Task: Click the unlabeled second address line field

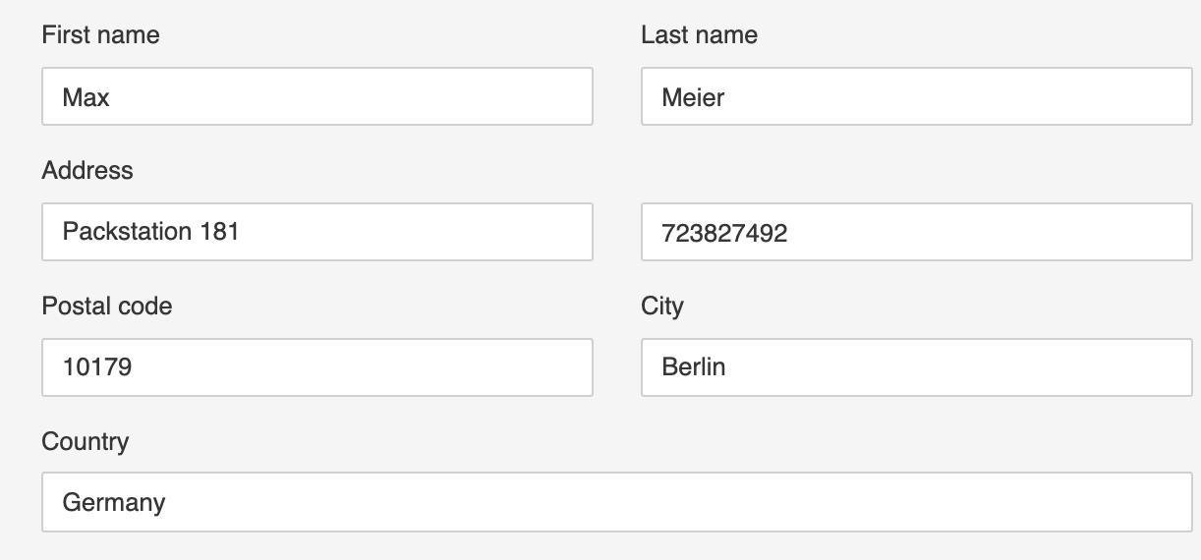Action: [917, 232]
